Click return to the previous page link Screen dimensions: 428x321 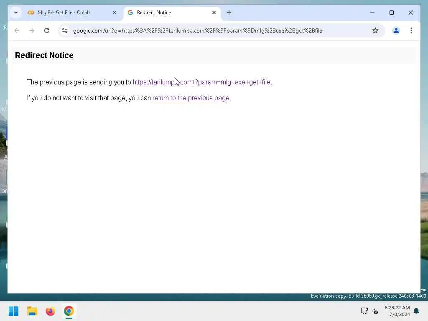pos(191,98)
